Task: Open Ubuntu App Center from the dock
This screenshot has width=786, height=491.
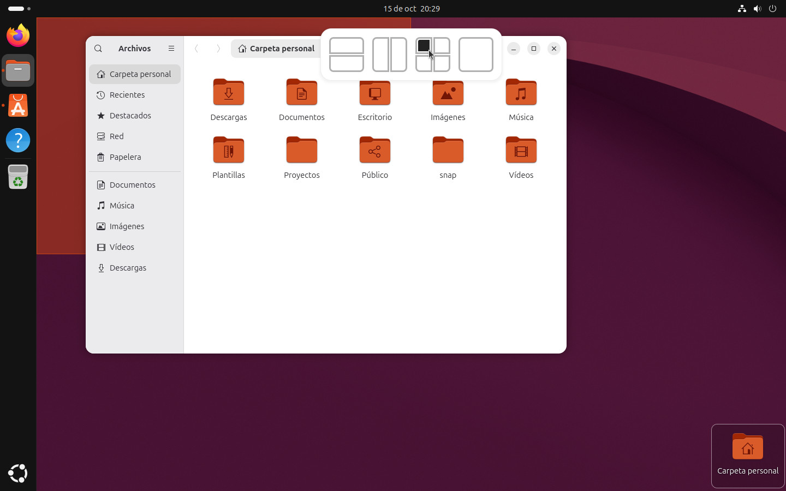Action: pos(18,105)
